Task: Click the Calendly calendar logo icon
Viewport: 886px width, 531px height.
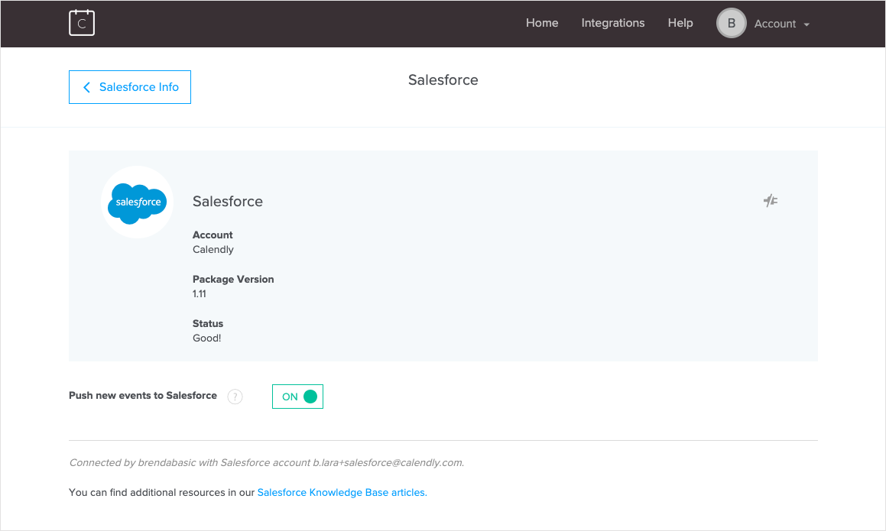Action: click(82, 23)
